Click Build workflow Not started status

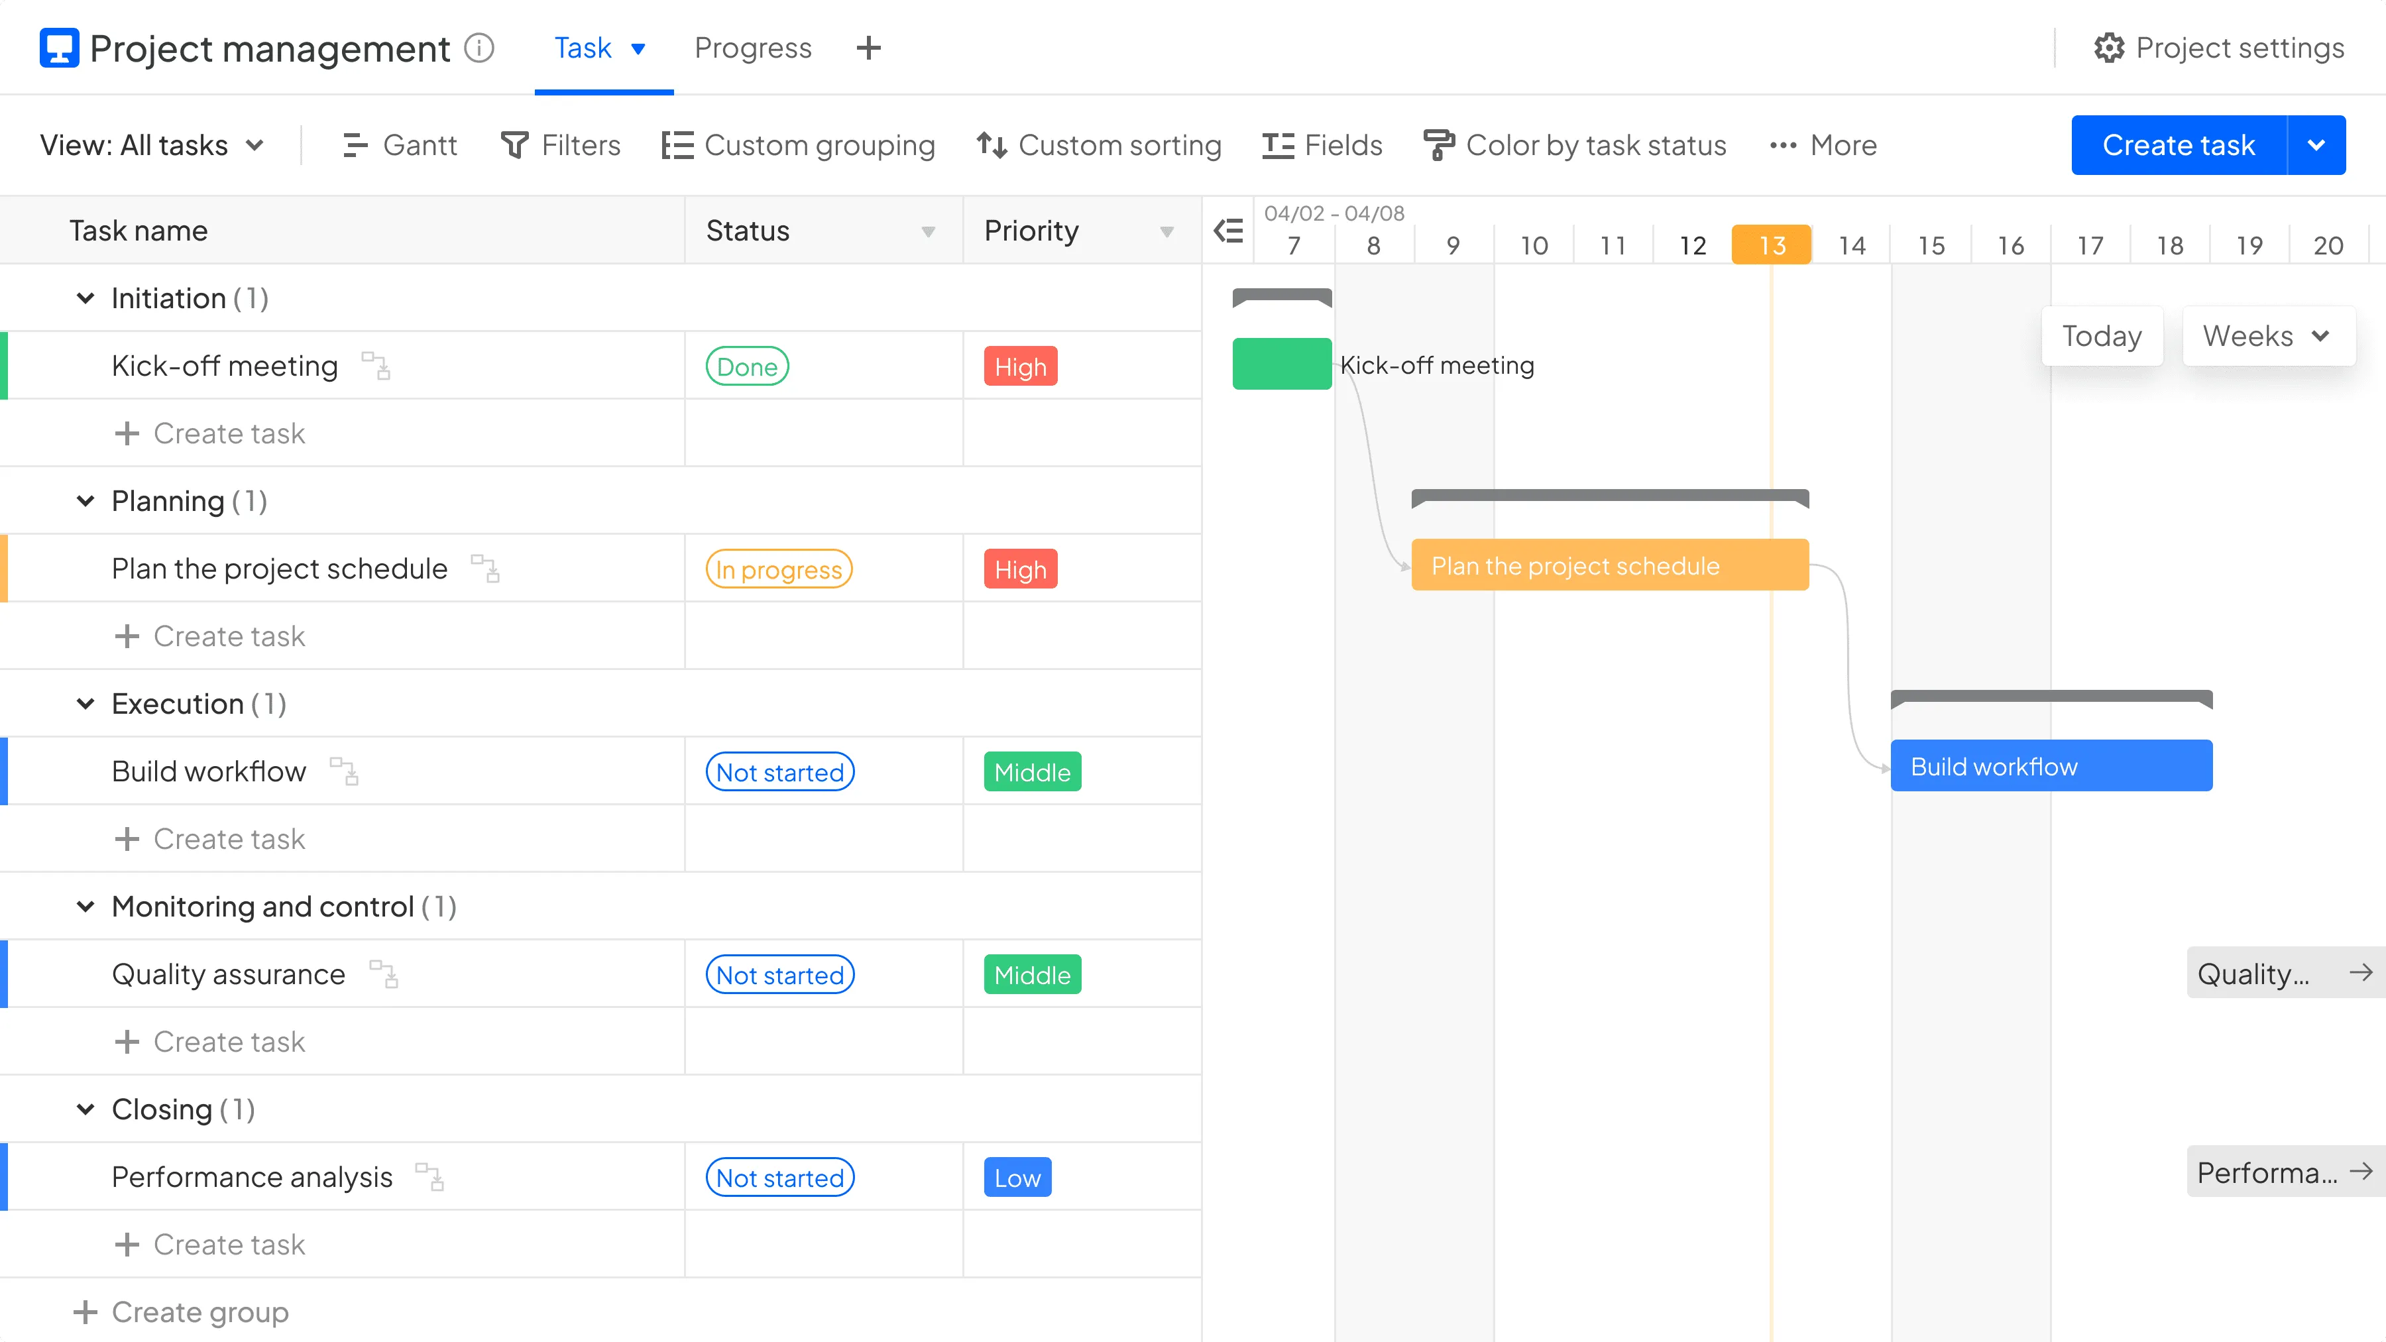click(x=780, y=771)
